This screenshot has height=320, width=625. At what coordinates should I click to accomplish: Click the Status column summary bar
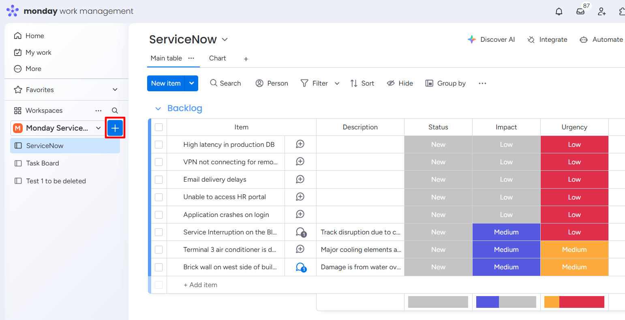pyautogui.click(x=438, y=302)
